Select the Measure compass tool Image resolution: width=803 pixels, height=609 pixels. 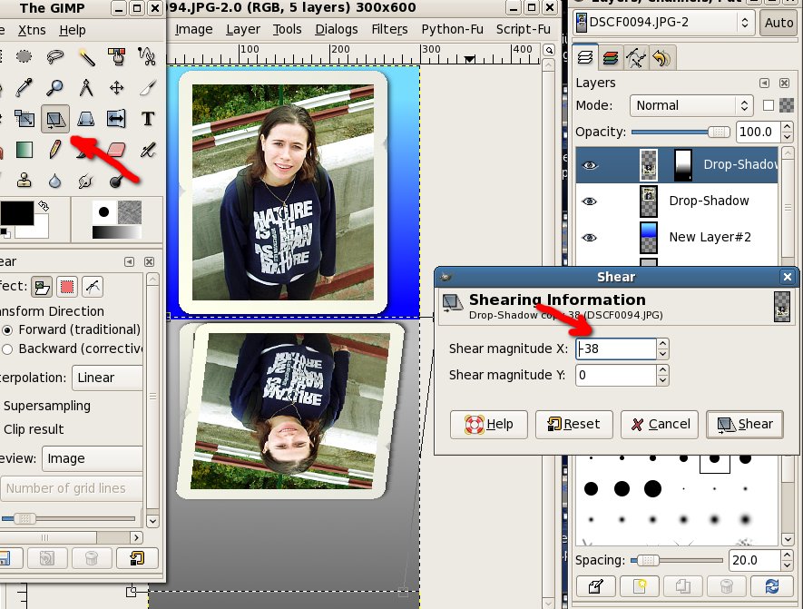coord(86,88)
